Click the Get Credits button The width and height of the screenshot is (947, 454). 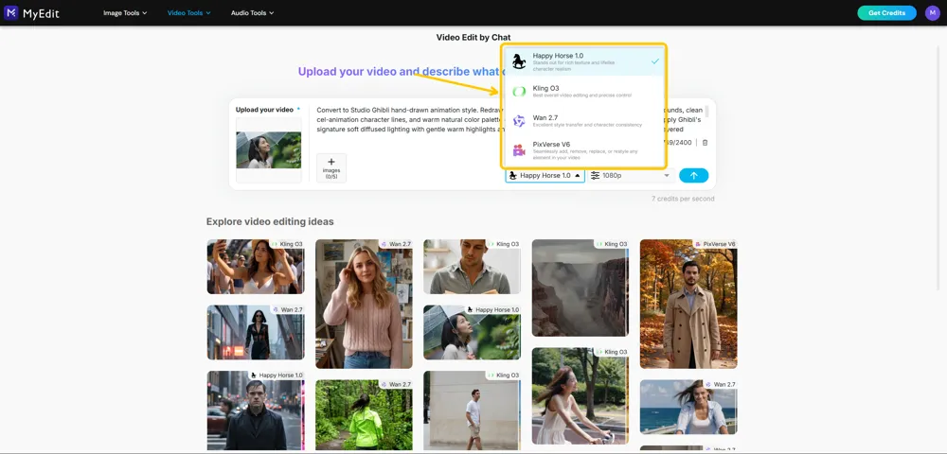[x=886, y=12]
